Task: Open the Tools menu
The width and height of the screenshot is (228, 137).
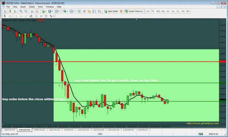Action: pos(40,7)
